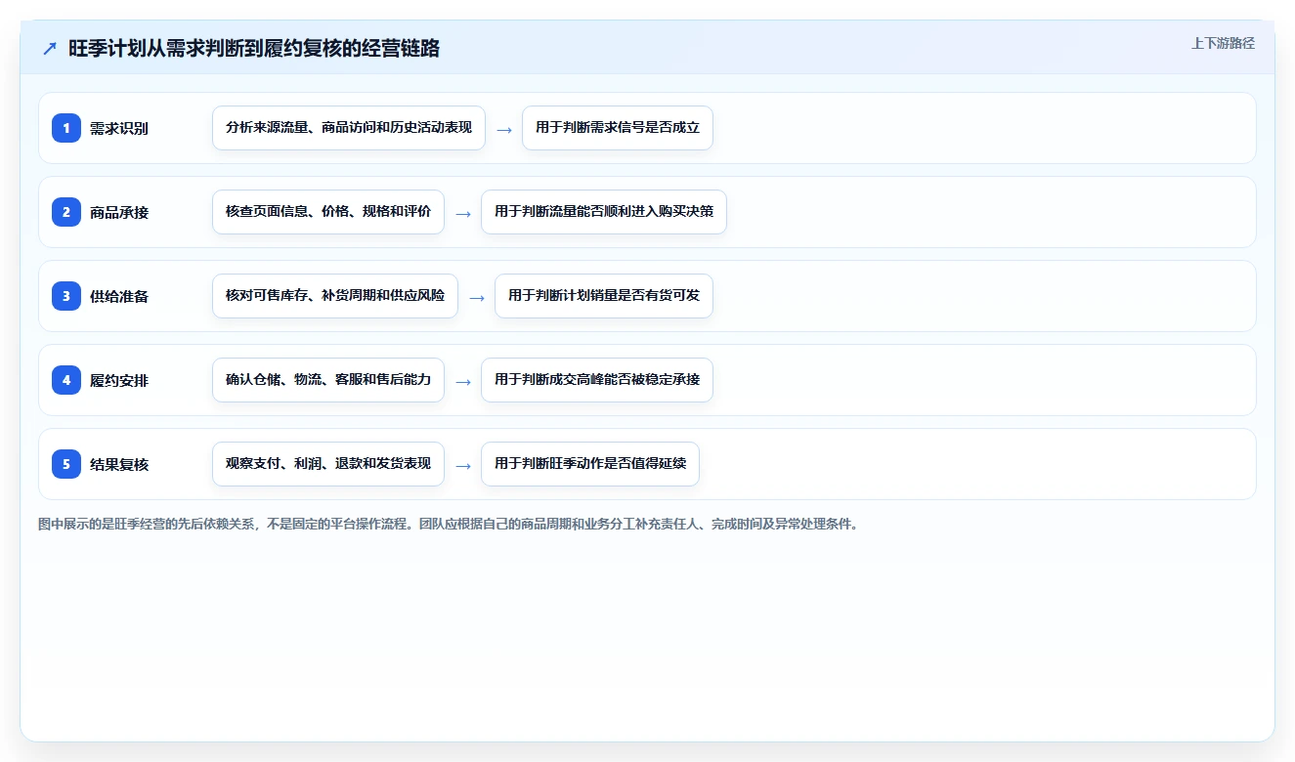This screenshot has height=762, width=1295.
Task: Click the box 核查页面信息、价格、规格和评价
Action: pos(328,212)
